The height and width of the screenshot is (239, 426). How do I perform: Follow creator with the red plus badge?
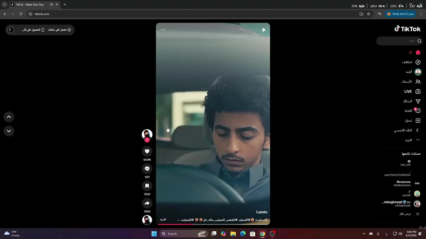click(x=147, y=140)
